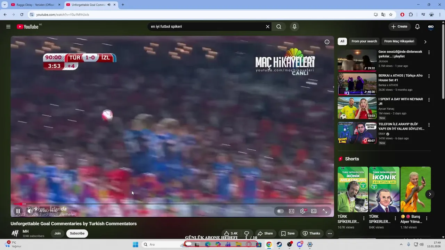Viewport: 445px width, 250px height.
Task: Dislike the video
Action: click(x=246, y=234)
